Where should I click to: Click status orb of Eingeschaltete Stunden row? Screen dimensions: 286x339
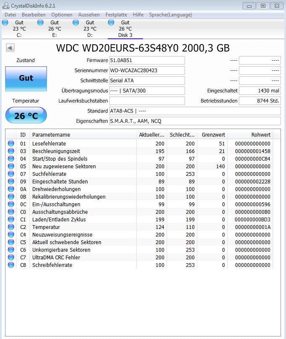(x=11, y=181)
